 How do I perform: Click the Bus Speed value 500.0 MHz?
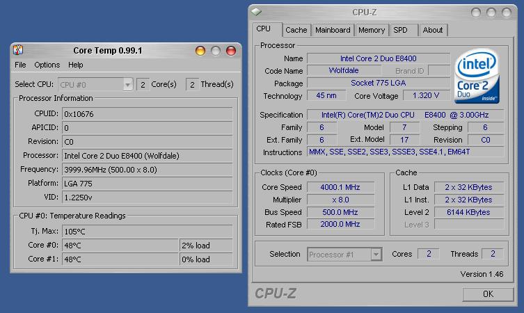point(340,212)
